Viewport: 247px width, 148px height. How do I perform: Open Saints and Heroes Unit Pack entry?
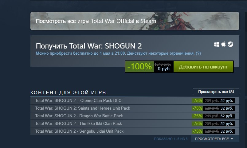pos(135,108)
